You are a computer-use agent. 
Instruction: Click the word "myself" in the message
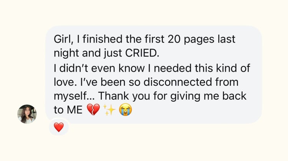(x=69, y=96)
